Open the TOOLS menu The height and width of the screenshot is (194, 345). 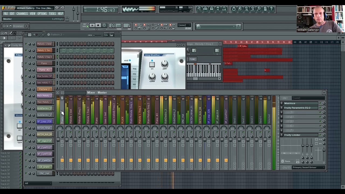pos(52,13)
